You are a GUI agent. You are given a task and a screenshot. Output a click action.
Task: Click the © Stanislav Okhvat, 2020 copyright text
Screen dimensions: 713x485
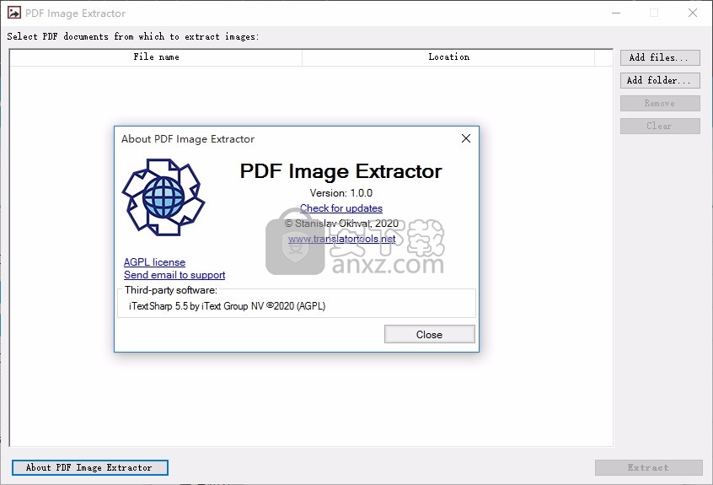[341, 224]
